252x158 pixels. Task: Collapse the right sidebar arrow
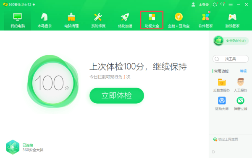214,152
